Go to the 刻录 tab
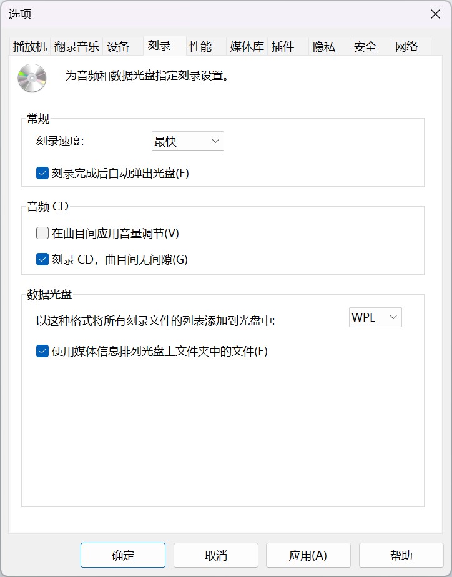This screenshot has width=452, height=577. (164, 46)
